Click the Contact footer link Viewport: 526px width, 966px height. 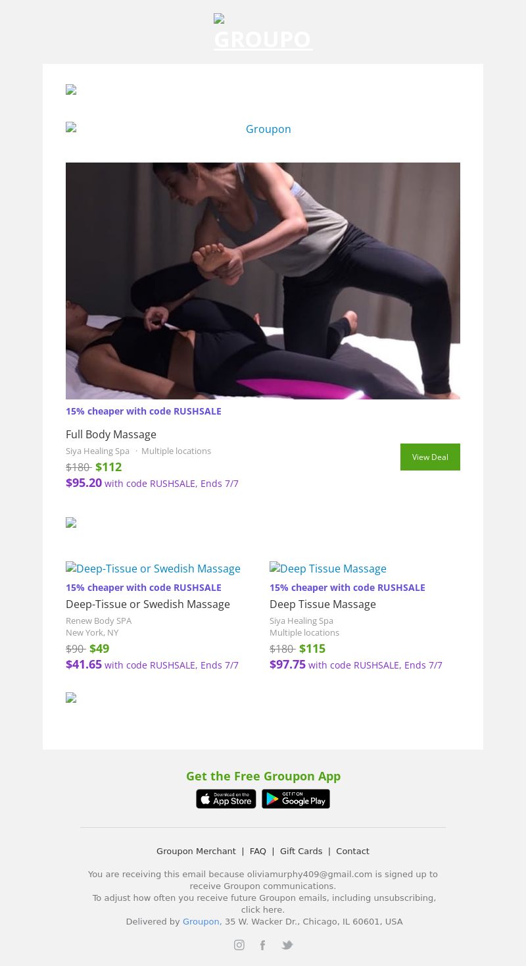pos(352,851)
